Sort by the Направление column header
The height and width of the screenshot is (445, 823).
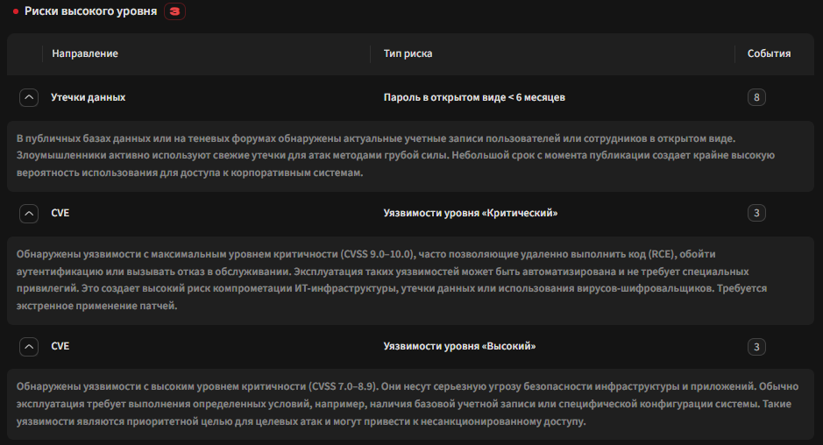85,53
